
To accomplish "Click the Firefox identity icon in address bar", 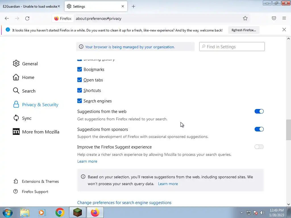I will tap(57, 18).
